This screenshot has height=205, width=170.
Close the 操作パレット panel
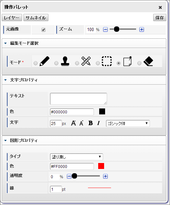pyautogui.click(x=160, y=7)
